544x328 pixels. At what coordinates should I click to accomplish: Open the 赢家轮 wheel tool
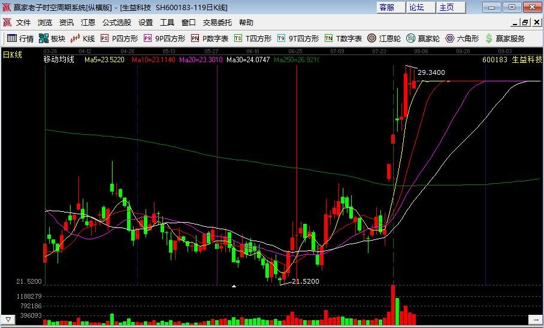pos(423,38)
